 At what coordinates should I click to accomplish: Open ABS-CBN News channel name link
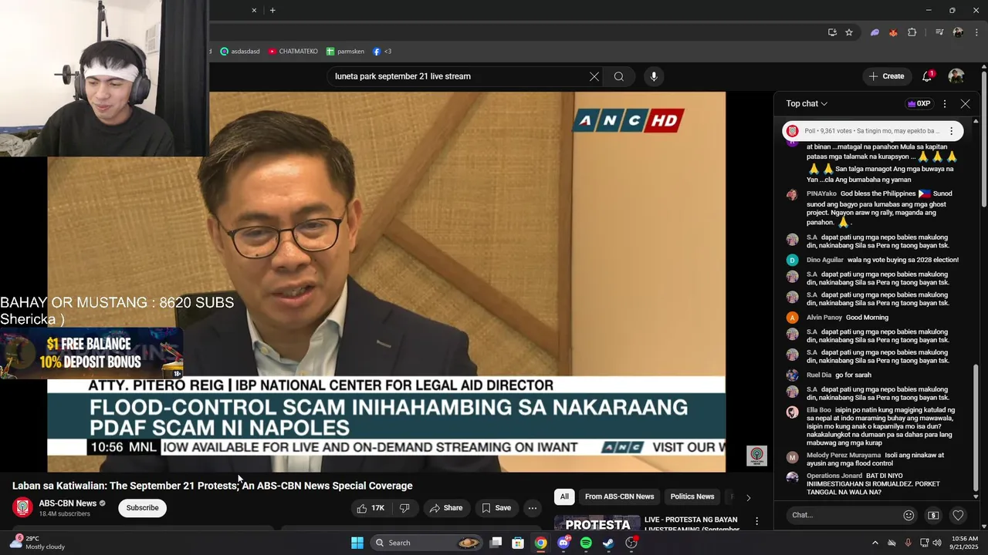68,503
